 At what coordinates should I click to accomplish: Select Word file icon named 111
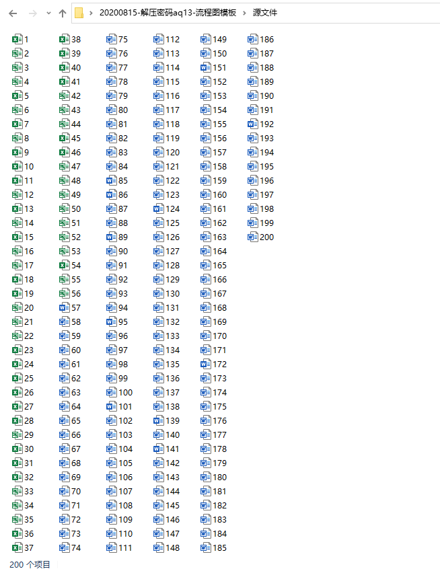(x=112, y=547)
